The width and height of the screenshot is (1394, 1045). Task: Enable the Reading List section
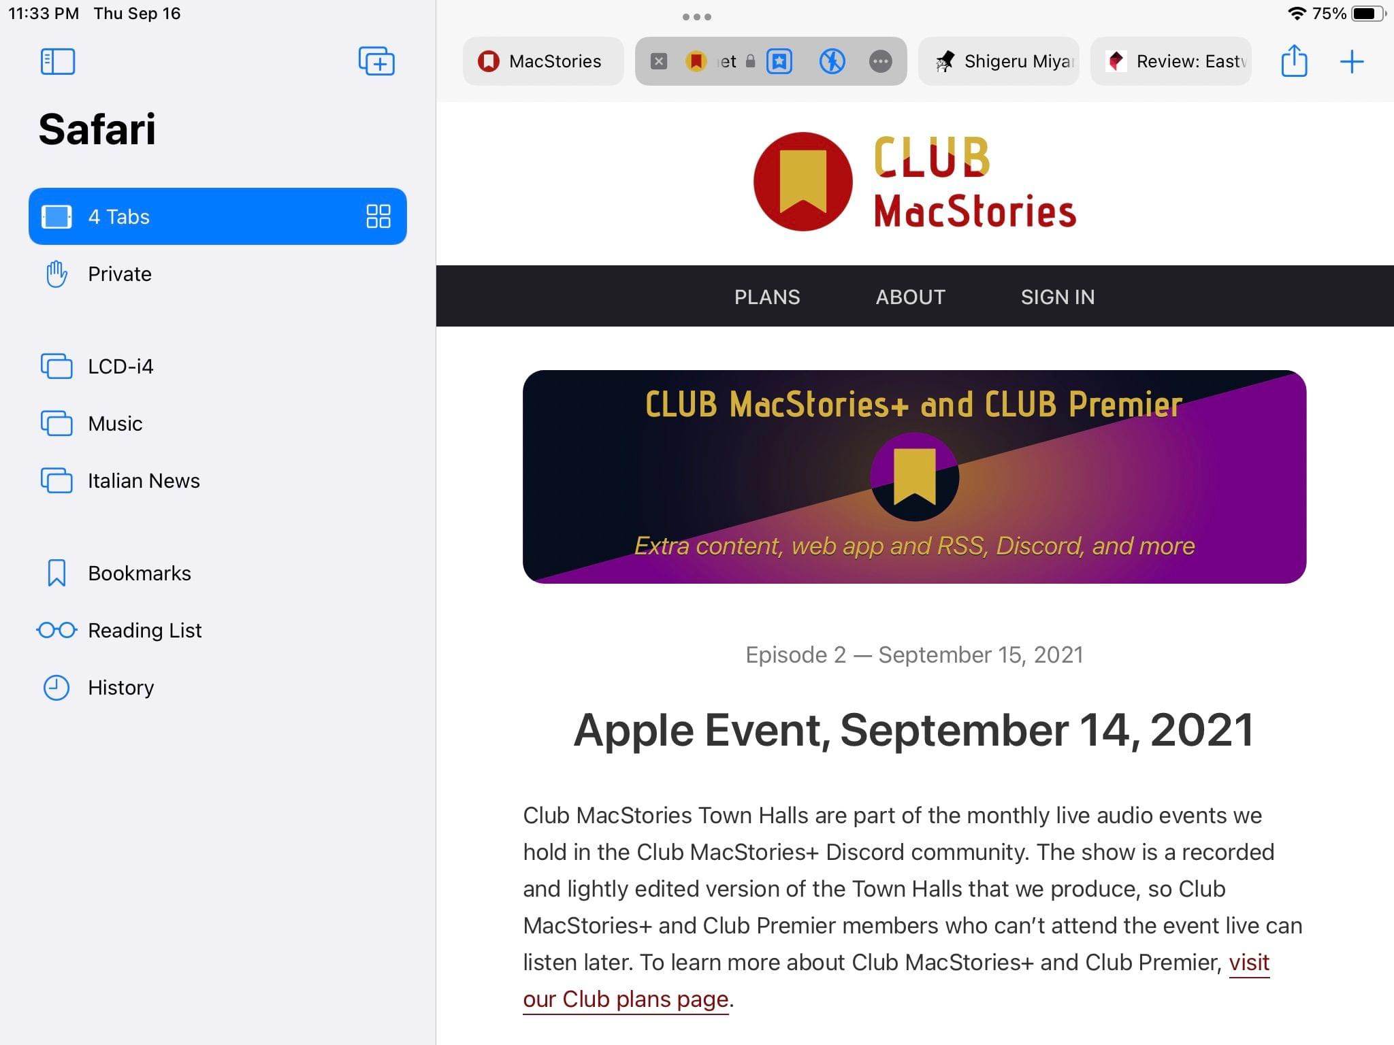144,629
